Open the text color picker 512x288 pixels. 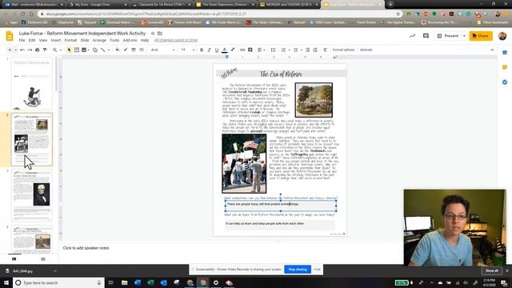point(224,50)
